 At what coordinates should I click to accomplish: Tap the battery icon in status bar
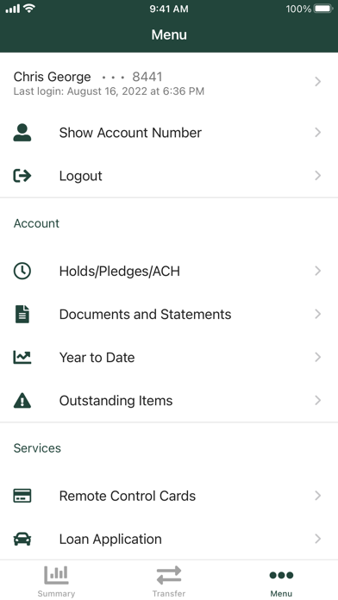[x=323, y=9]
